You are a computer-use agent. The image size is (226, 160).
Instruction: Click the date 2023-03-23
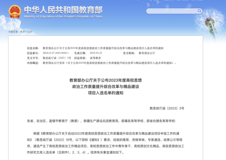point(96,53)
